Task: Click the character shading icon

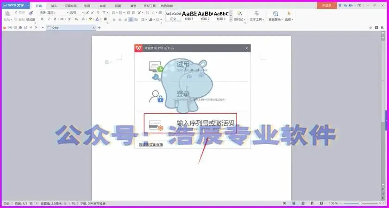Action: (105, 19)
